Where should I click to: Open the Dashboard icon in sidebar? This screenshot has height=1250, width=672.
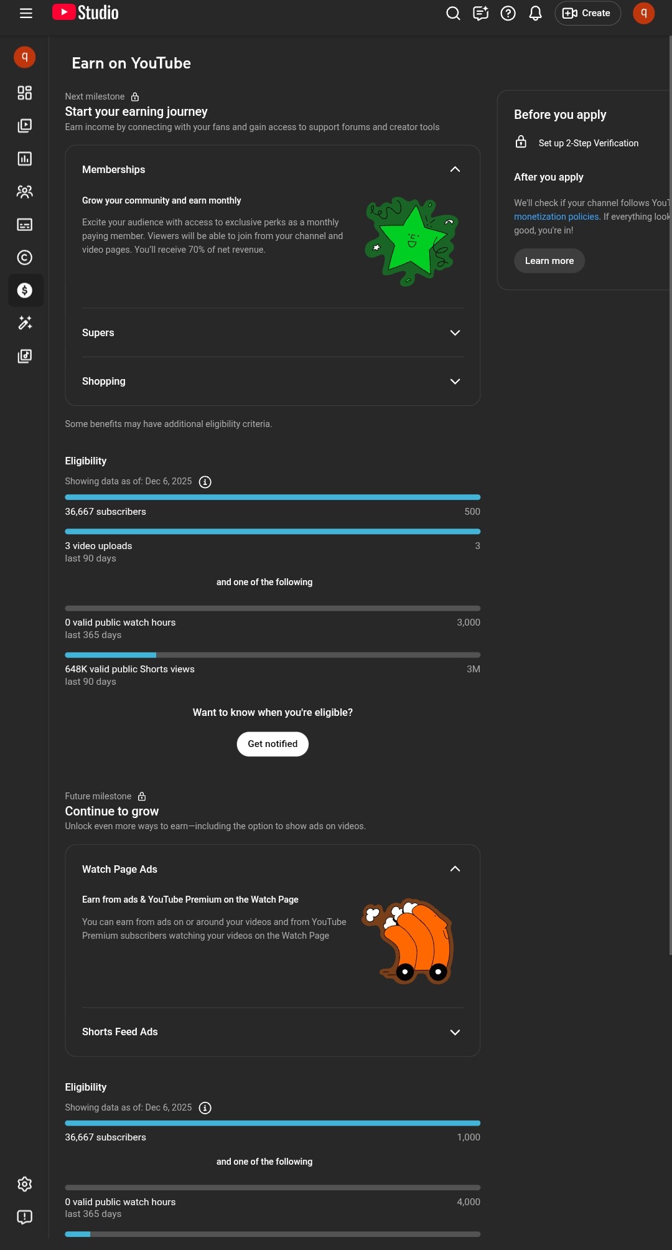pos(25,93)
